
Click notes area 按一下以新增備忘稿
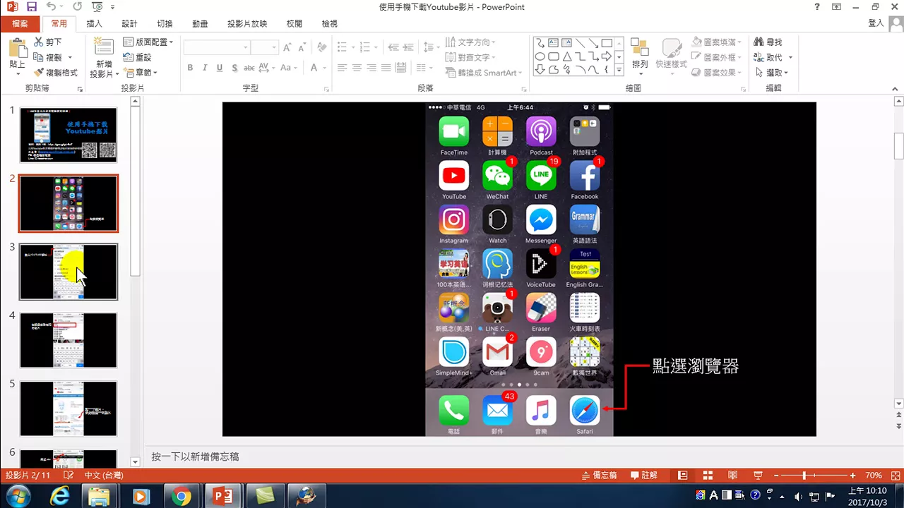point(196,457)
